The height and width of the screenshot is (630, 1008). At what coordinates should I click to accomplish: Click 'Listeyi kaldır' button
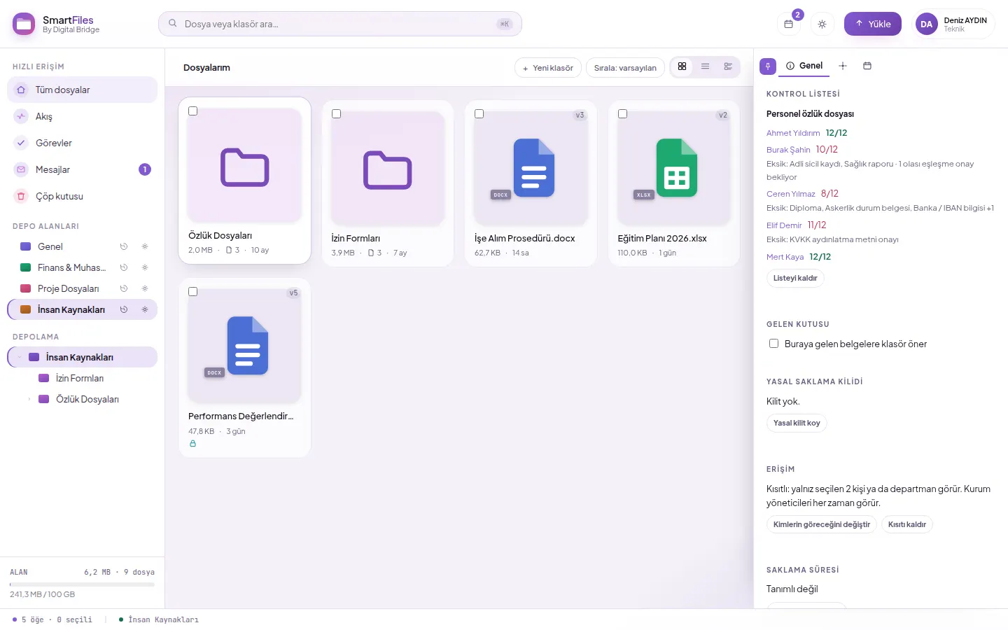[x=795, y=278]
